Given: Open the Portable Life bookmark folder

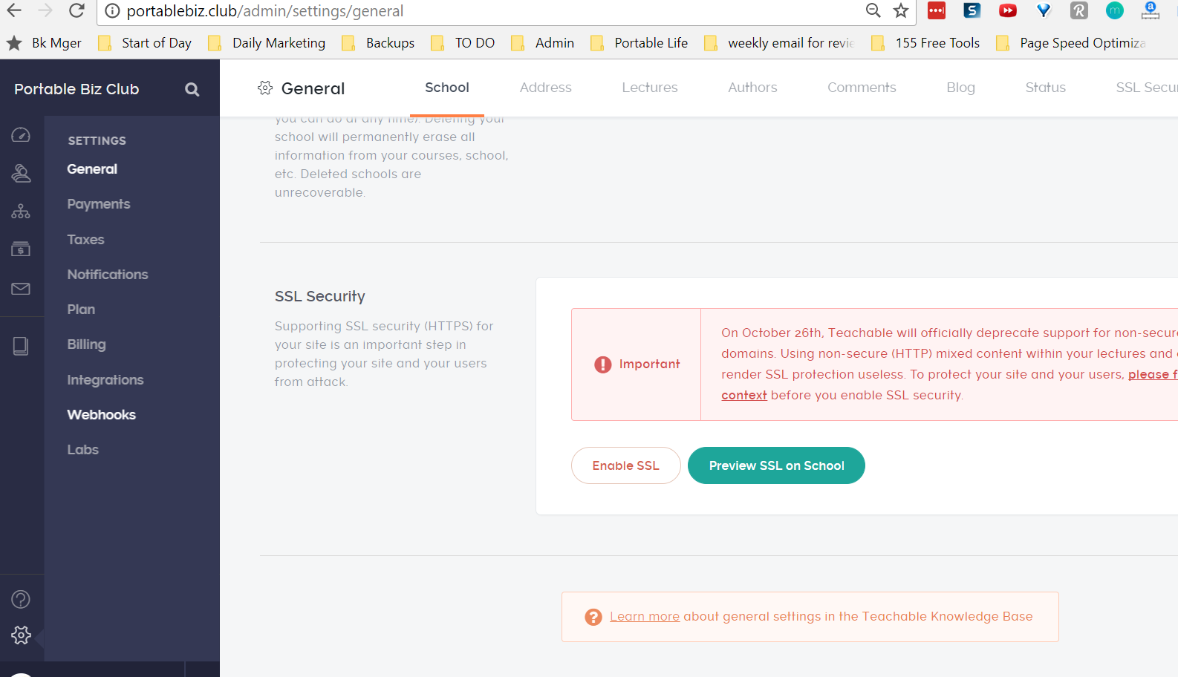Looking at the screenshot, I should 640,43.
